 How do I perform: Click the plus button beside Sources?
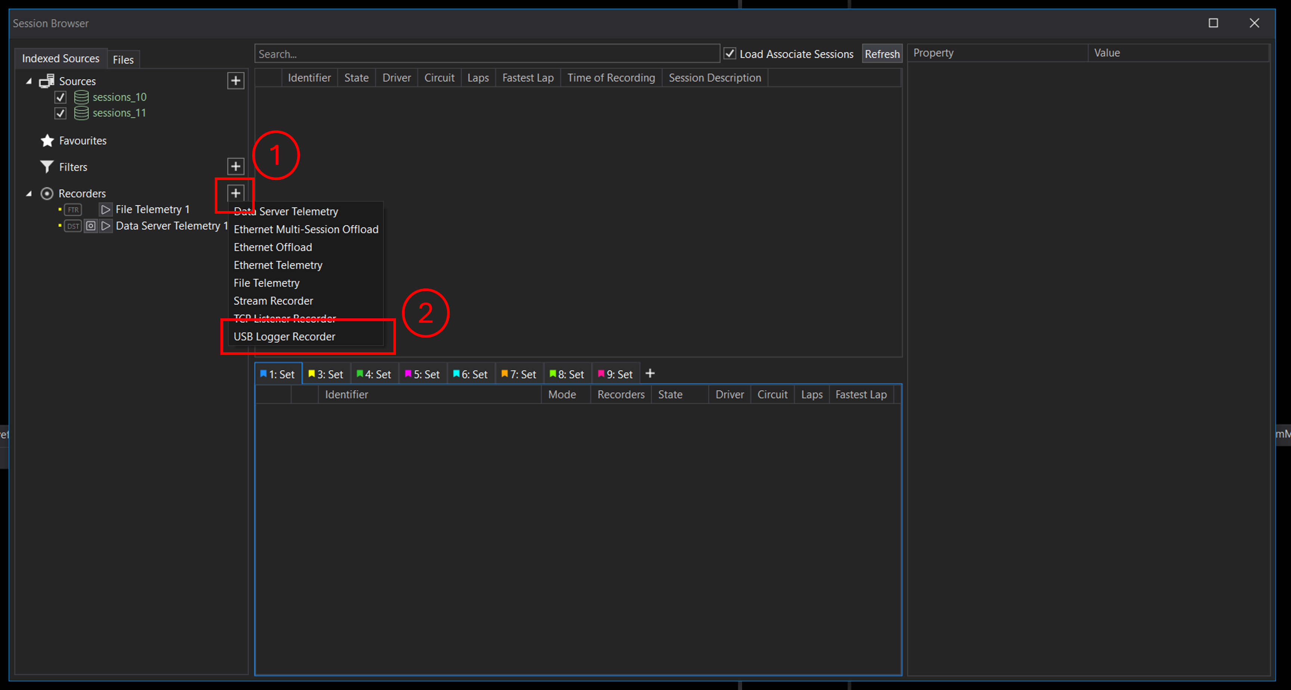click(x=235, y=81)
